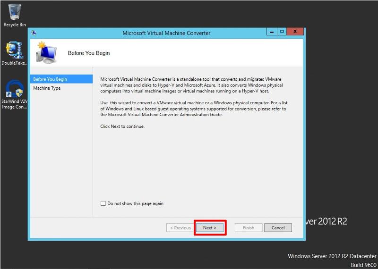Click the wizard computer header icon

pos(46,52)
